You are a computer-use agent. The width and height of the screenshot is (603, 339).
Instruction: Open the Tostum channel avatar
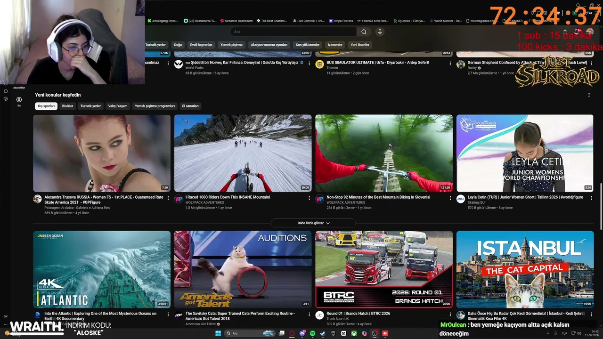[x=319, y=65]
